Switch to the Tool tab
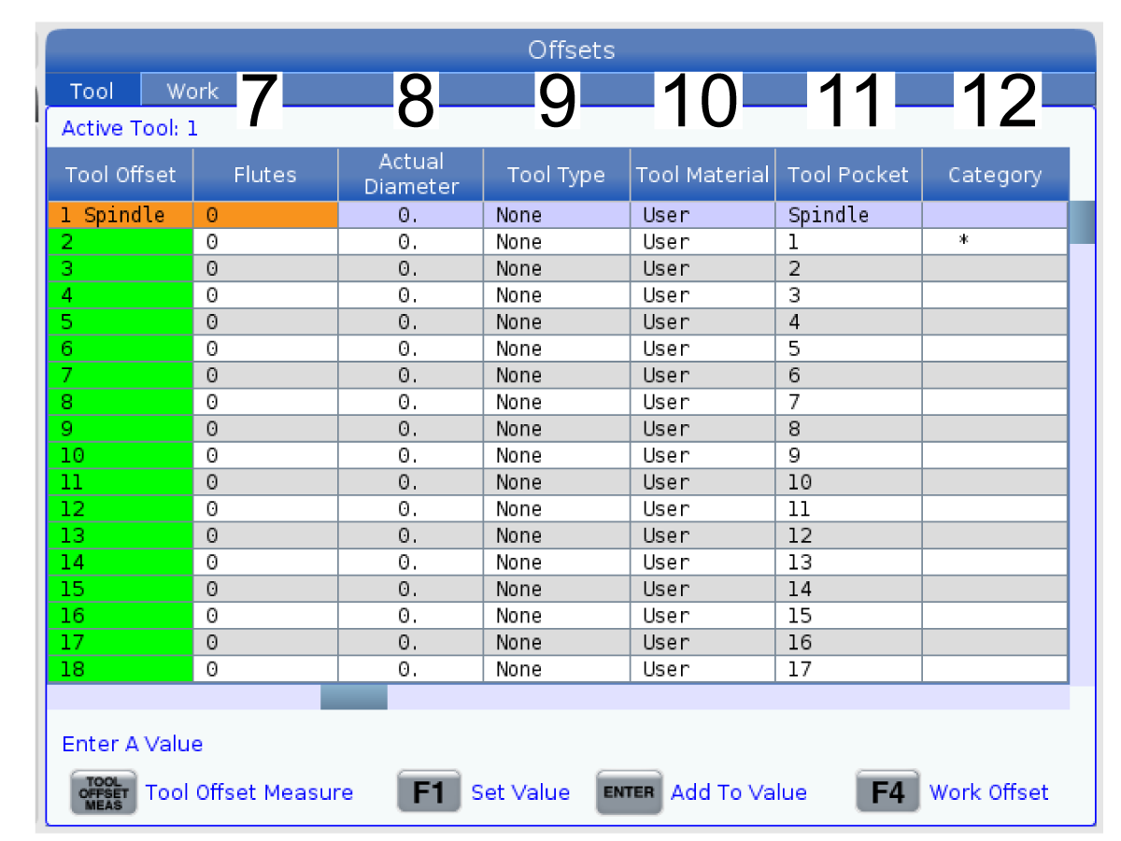Screen dimensions: 1121x841 [93, 91]
